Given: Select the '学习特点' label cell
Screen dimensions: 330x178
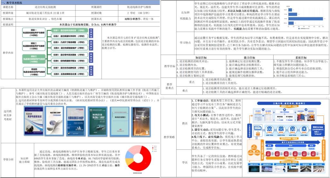Looking at the screenshot, I should pyautogui.click(x=185, y=43).
